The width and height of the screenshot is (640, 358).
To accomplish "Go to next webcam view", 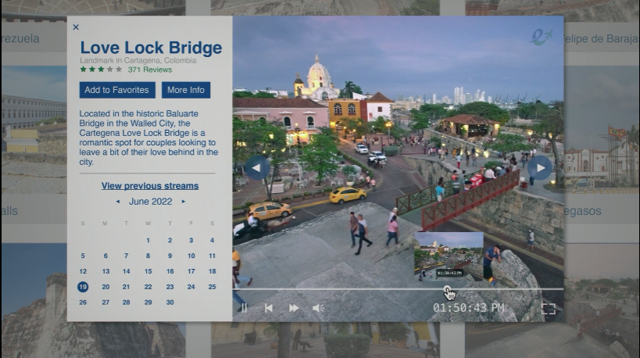I will point(539,168).
